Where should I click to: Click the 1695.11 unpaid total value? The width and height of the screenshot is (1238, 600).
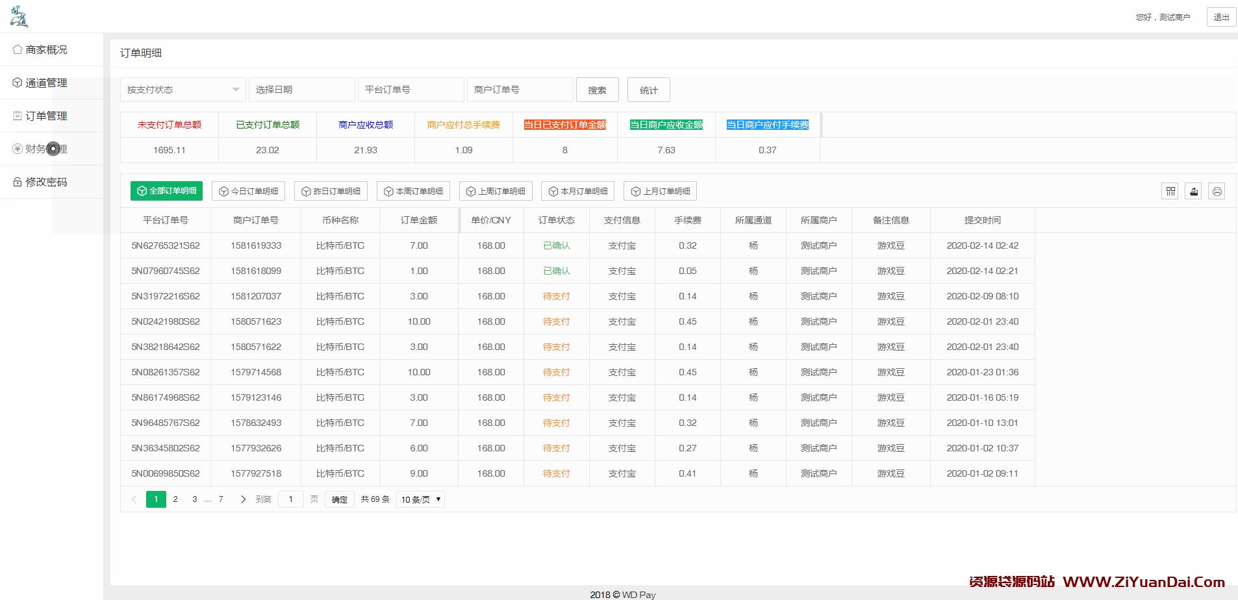pyautogui.click(x=170, y=150)
